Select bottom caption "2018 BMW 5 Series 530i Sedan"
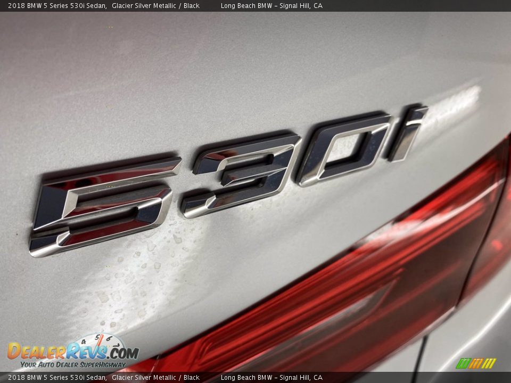 coord(57,378)
